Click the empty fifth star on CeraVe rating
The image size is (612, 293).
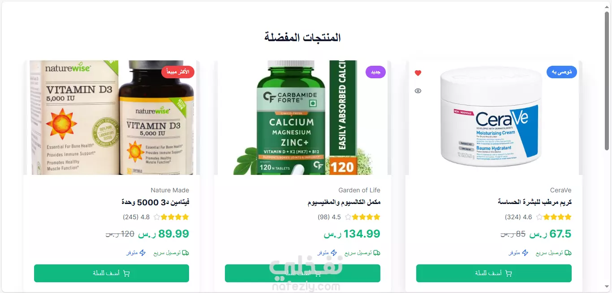(539, 217)
